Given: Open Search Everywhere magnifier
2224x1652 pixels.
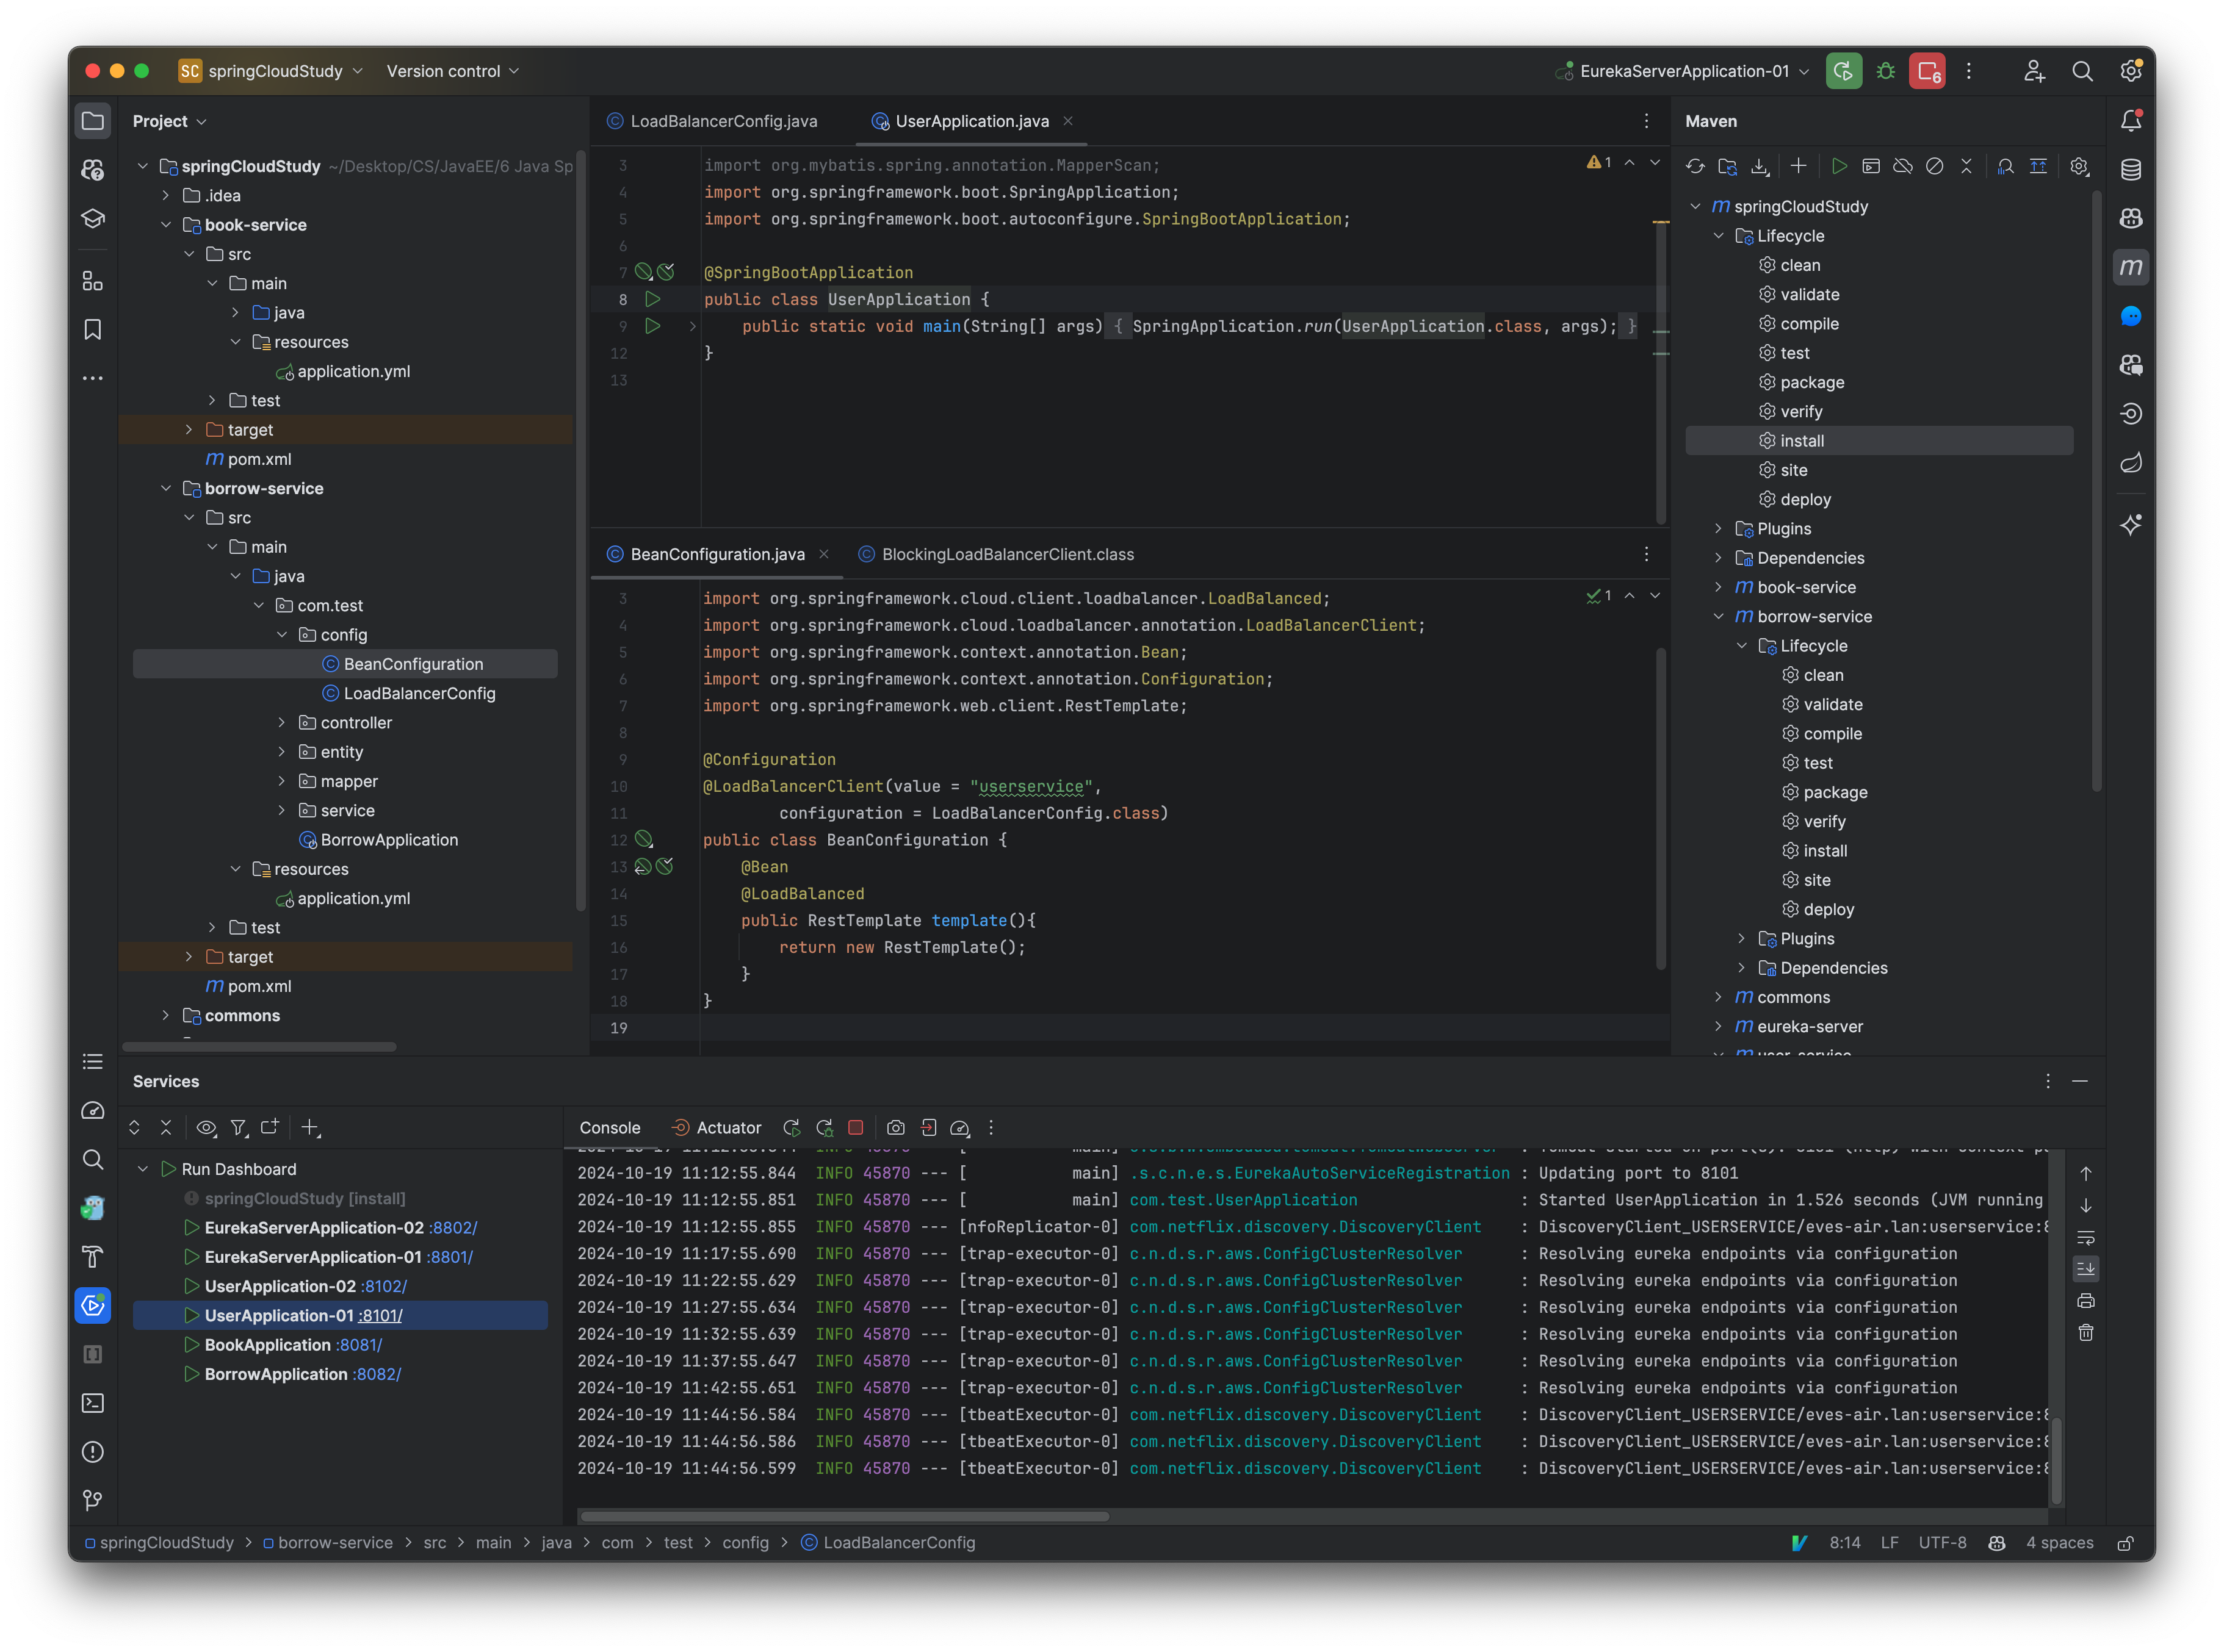Looking at the screenshot, I should tap(2083, 71).
